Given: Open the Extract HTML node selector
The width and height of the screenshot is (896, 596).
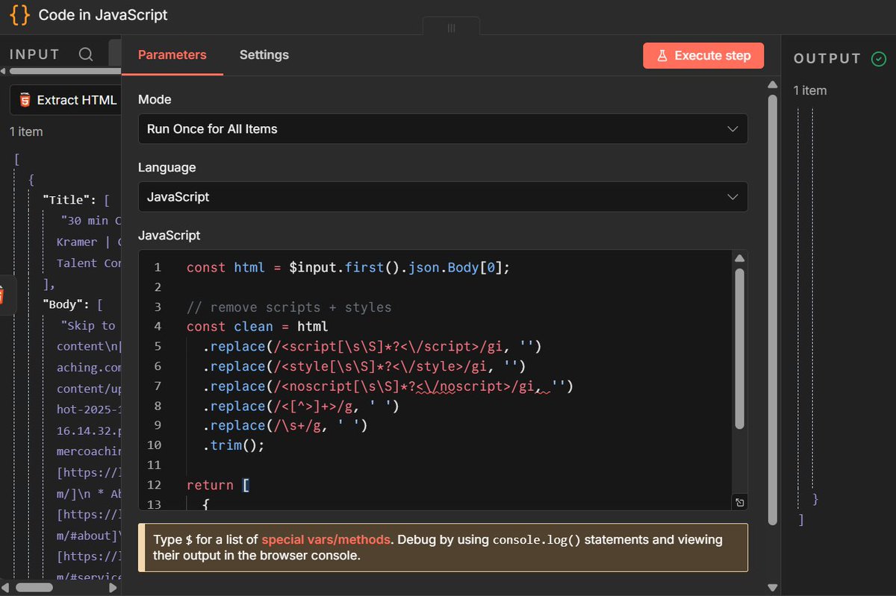Looking at the screenshot, I should tap(66, 100).
